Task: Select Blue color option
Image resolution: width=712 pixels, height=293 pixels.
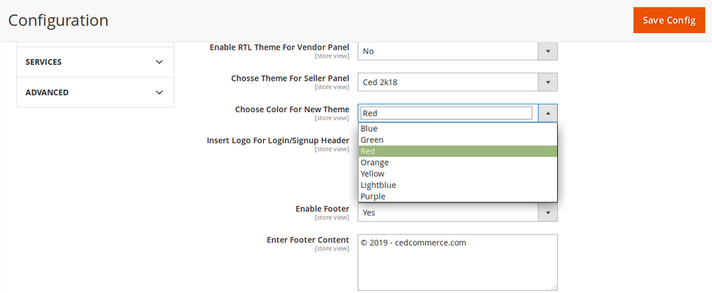Action: (x=369, y=129)
